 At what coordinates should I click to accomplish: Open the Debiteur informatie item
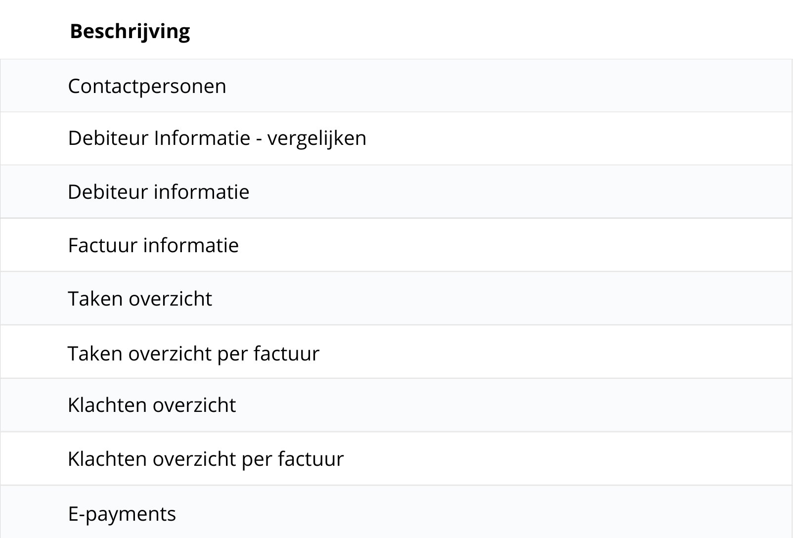(158, 192)
